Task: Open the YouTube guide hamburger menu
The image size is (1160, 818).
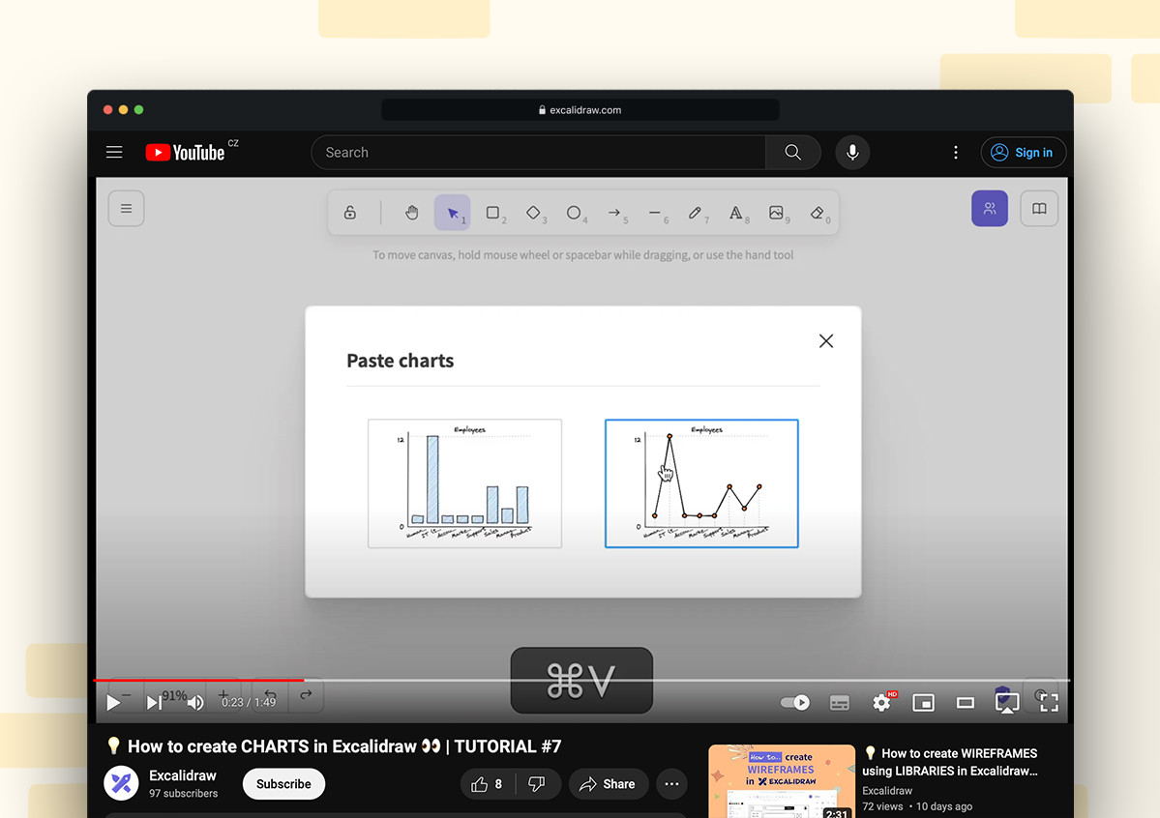Action: coord(114,153)
